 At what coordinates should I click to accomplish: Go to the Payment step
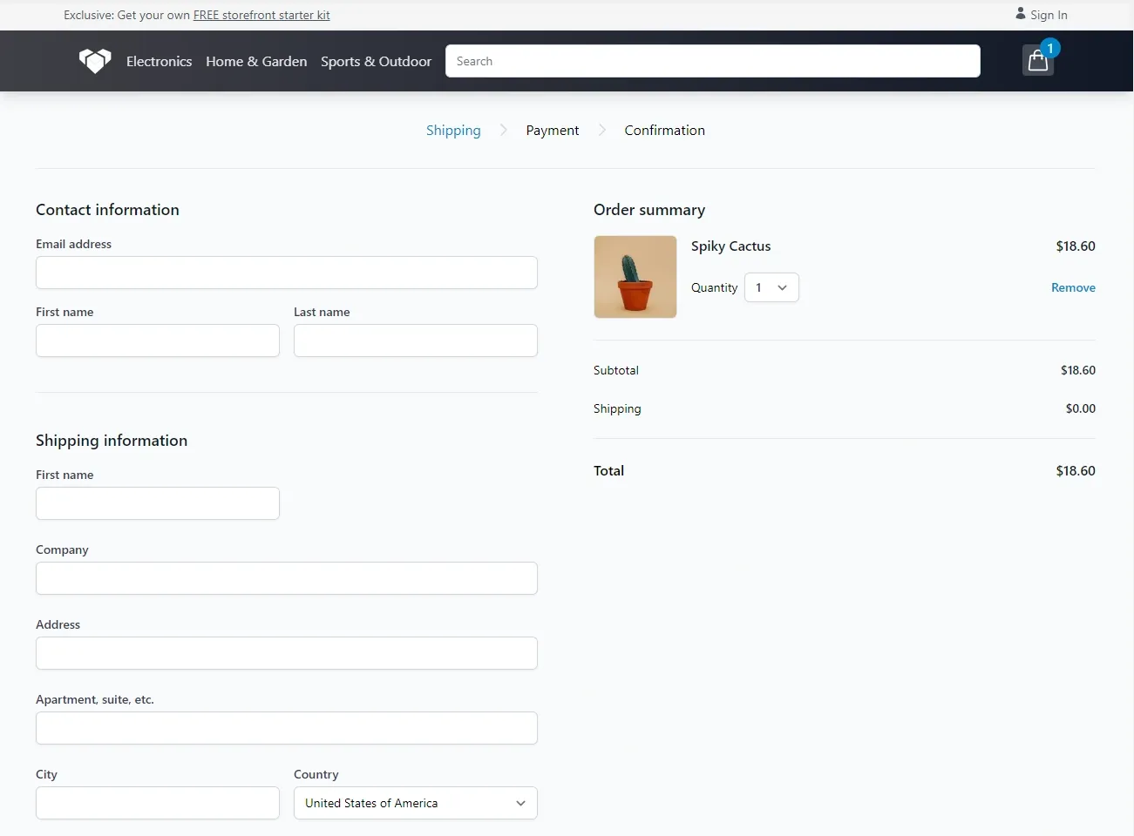coord(553,130)
